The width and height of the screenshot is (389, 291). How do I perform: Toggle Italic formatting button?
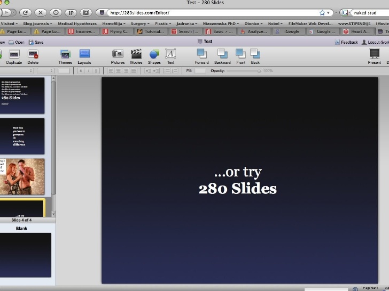88,71
